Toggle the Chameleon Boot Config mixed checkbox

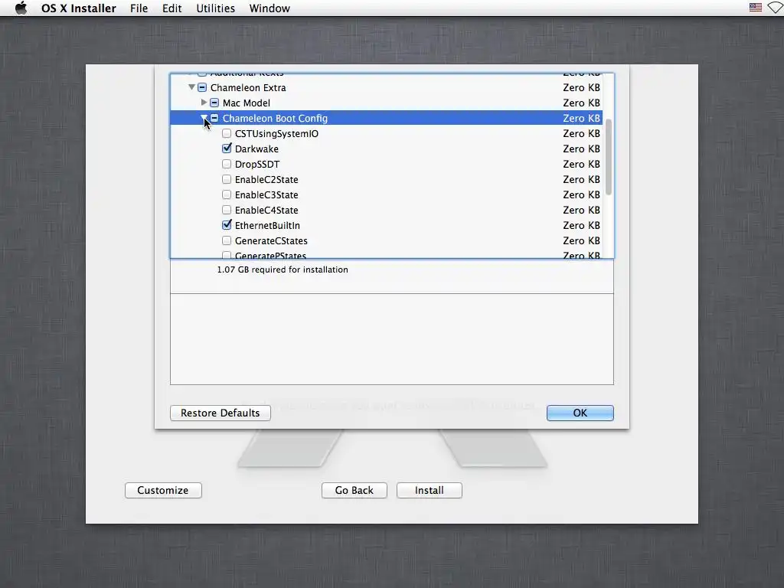[x=214, y=118]
